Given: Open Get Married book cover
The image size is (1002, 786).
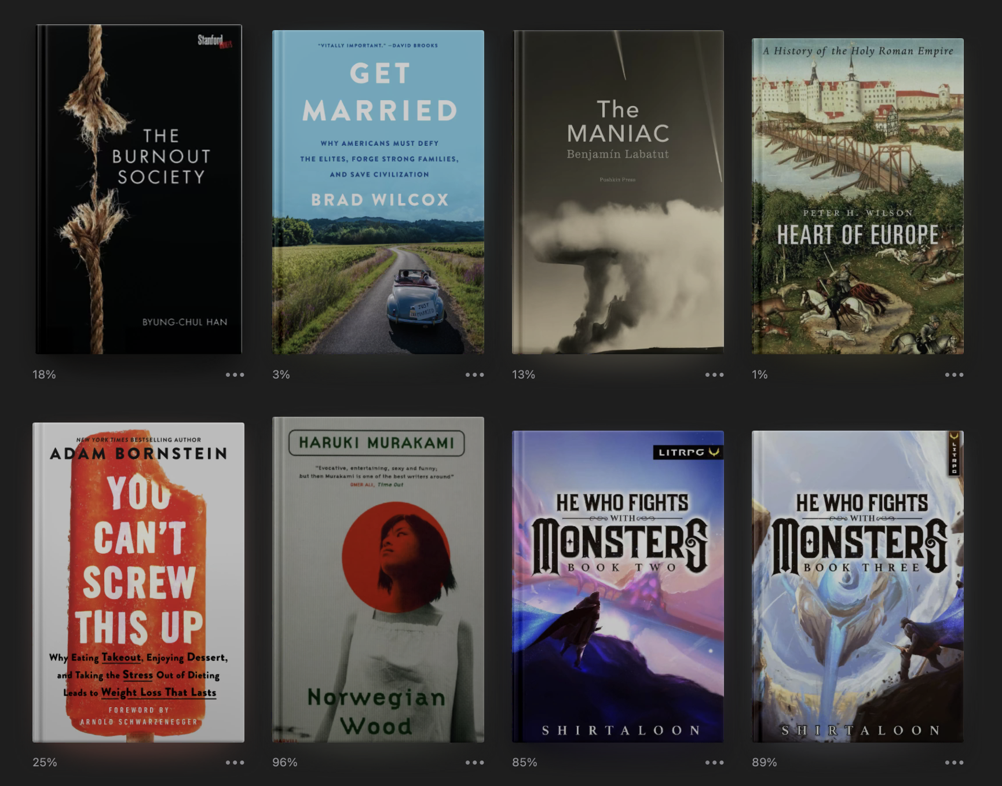Looking at the screenshot, I should [378, 192].
